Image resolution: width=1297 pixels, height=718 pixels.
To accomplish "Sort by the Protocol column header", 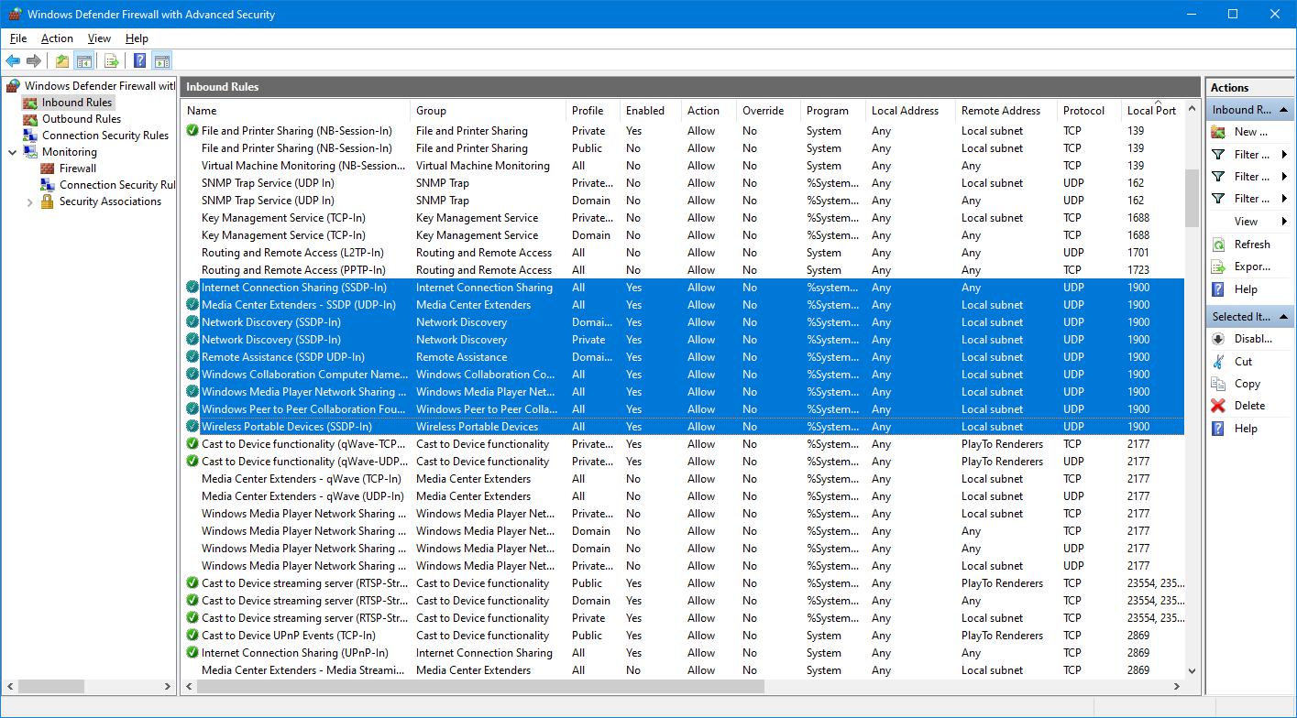I will (1089, 111).
